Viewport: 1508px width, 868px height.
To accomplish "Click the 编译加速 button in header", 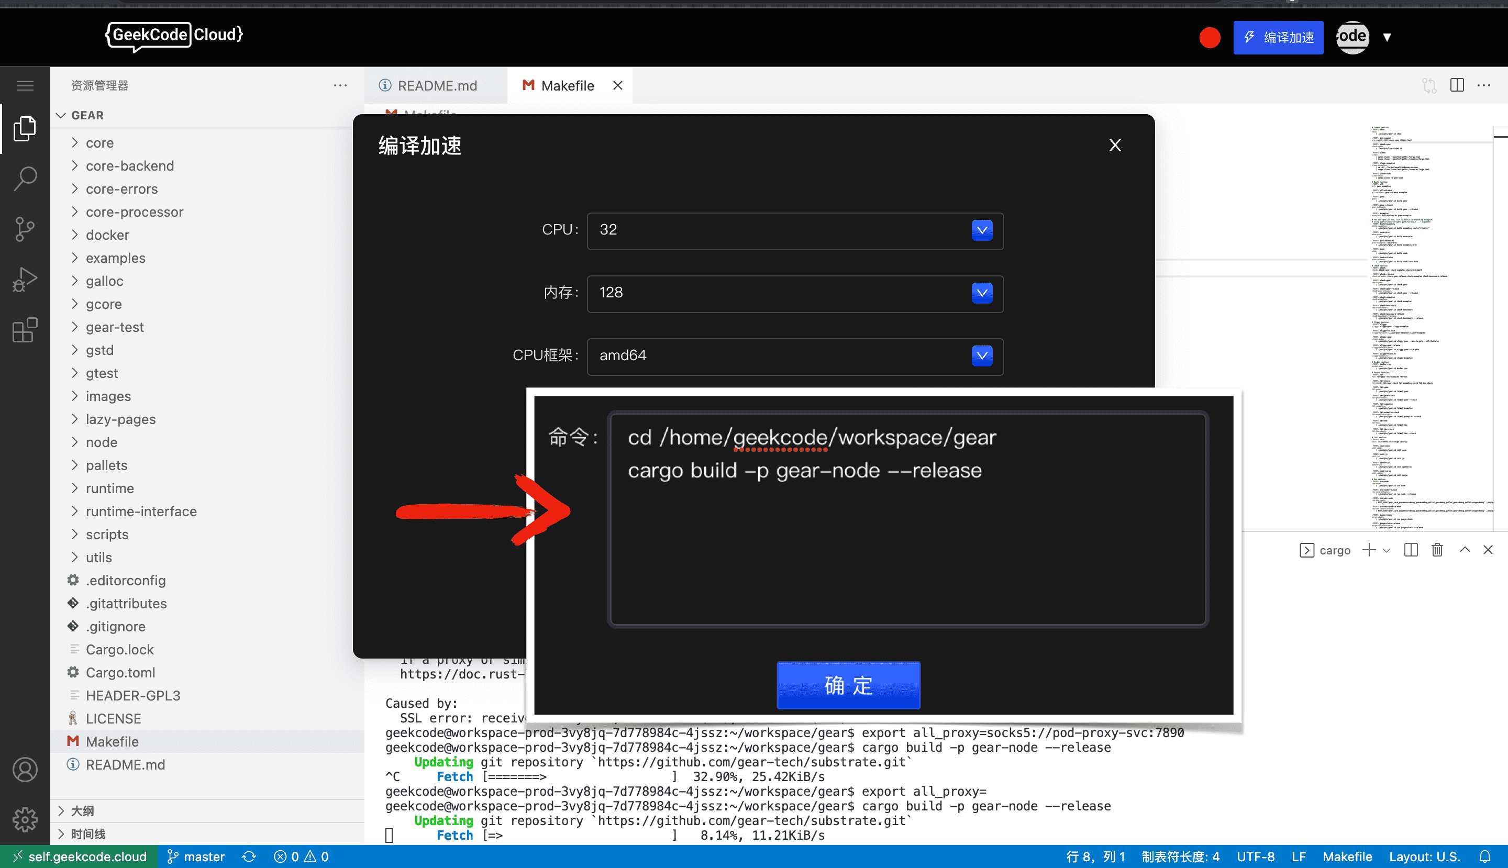I will (1278, 38).
